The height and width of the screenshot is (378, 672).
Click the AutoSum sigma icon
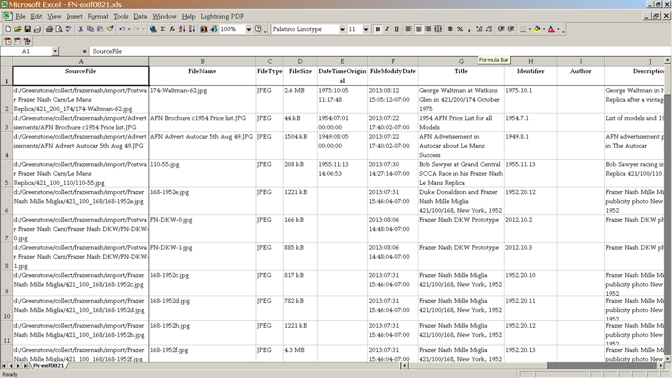[162, 29]
